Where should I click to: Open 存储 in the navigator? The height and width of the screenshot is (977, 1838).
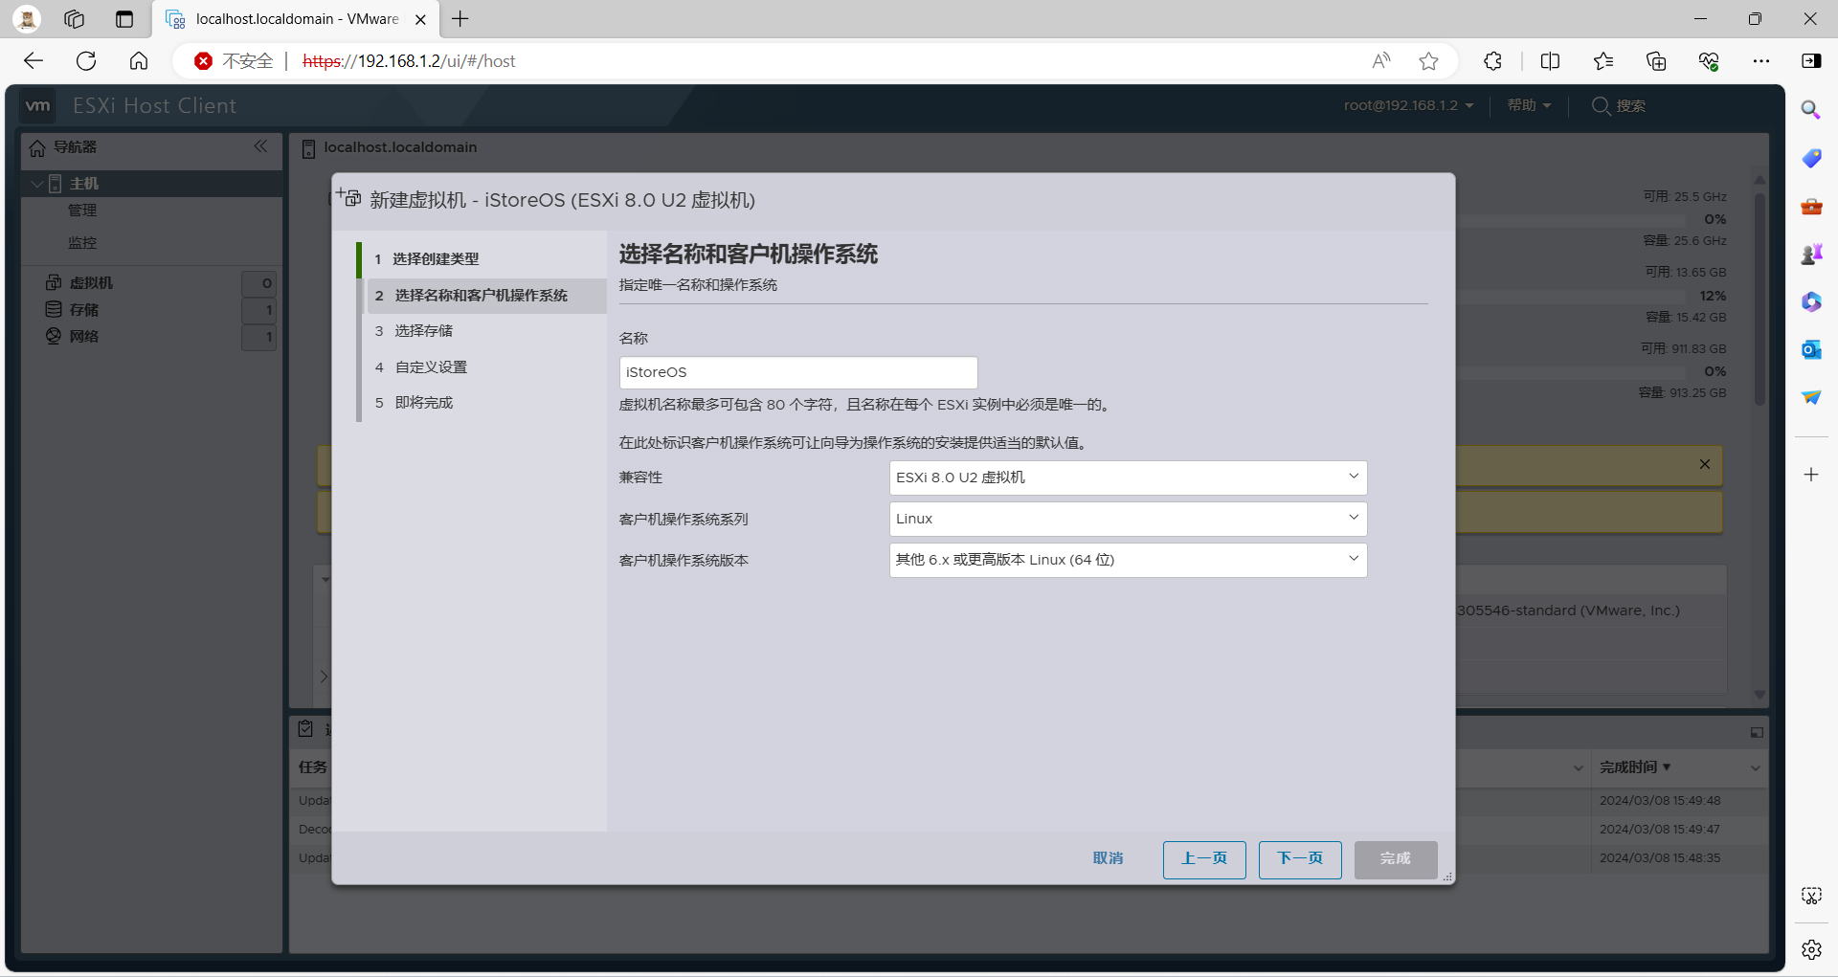(83, 309)
